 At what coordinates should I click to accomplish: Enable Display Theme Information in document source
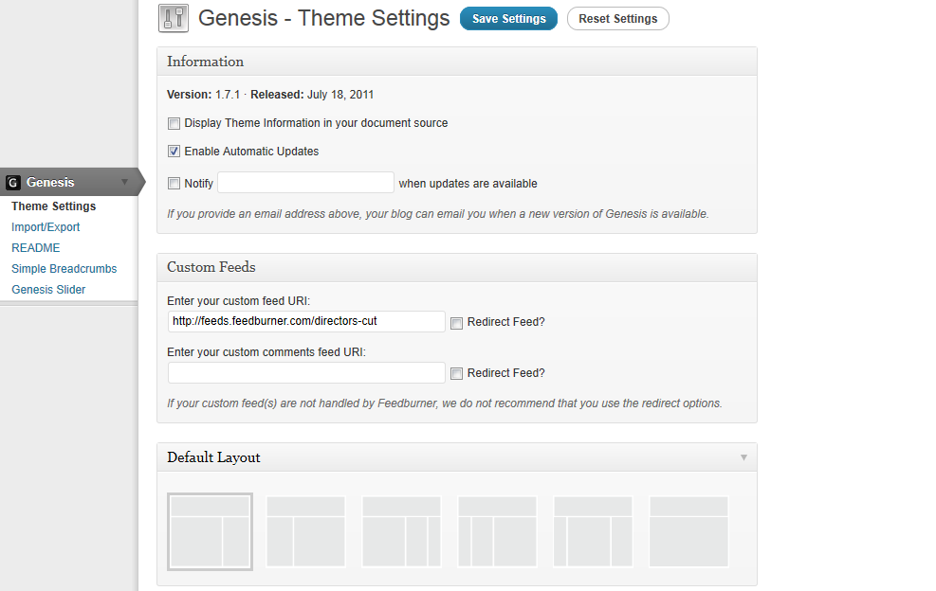point(174,123)
